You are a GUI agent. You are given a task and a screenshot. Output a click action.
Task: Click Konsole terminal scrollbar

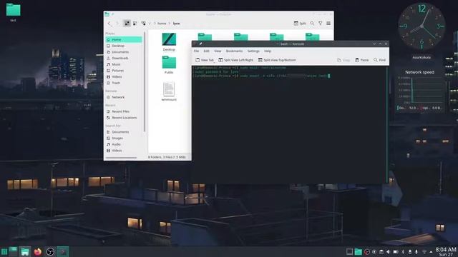point(388,126)
